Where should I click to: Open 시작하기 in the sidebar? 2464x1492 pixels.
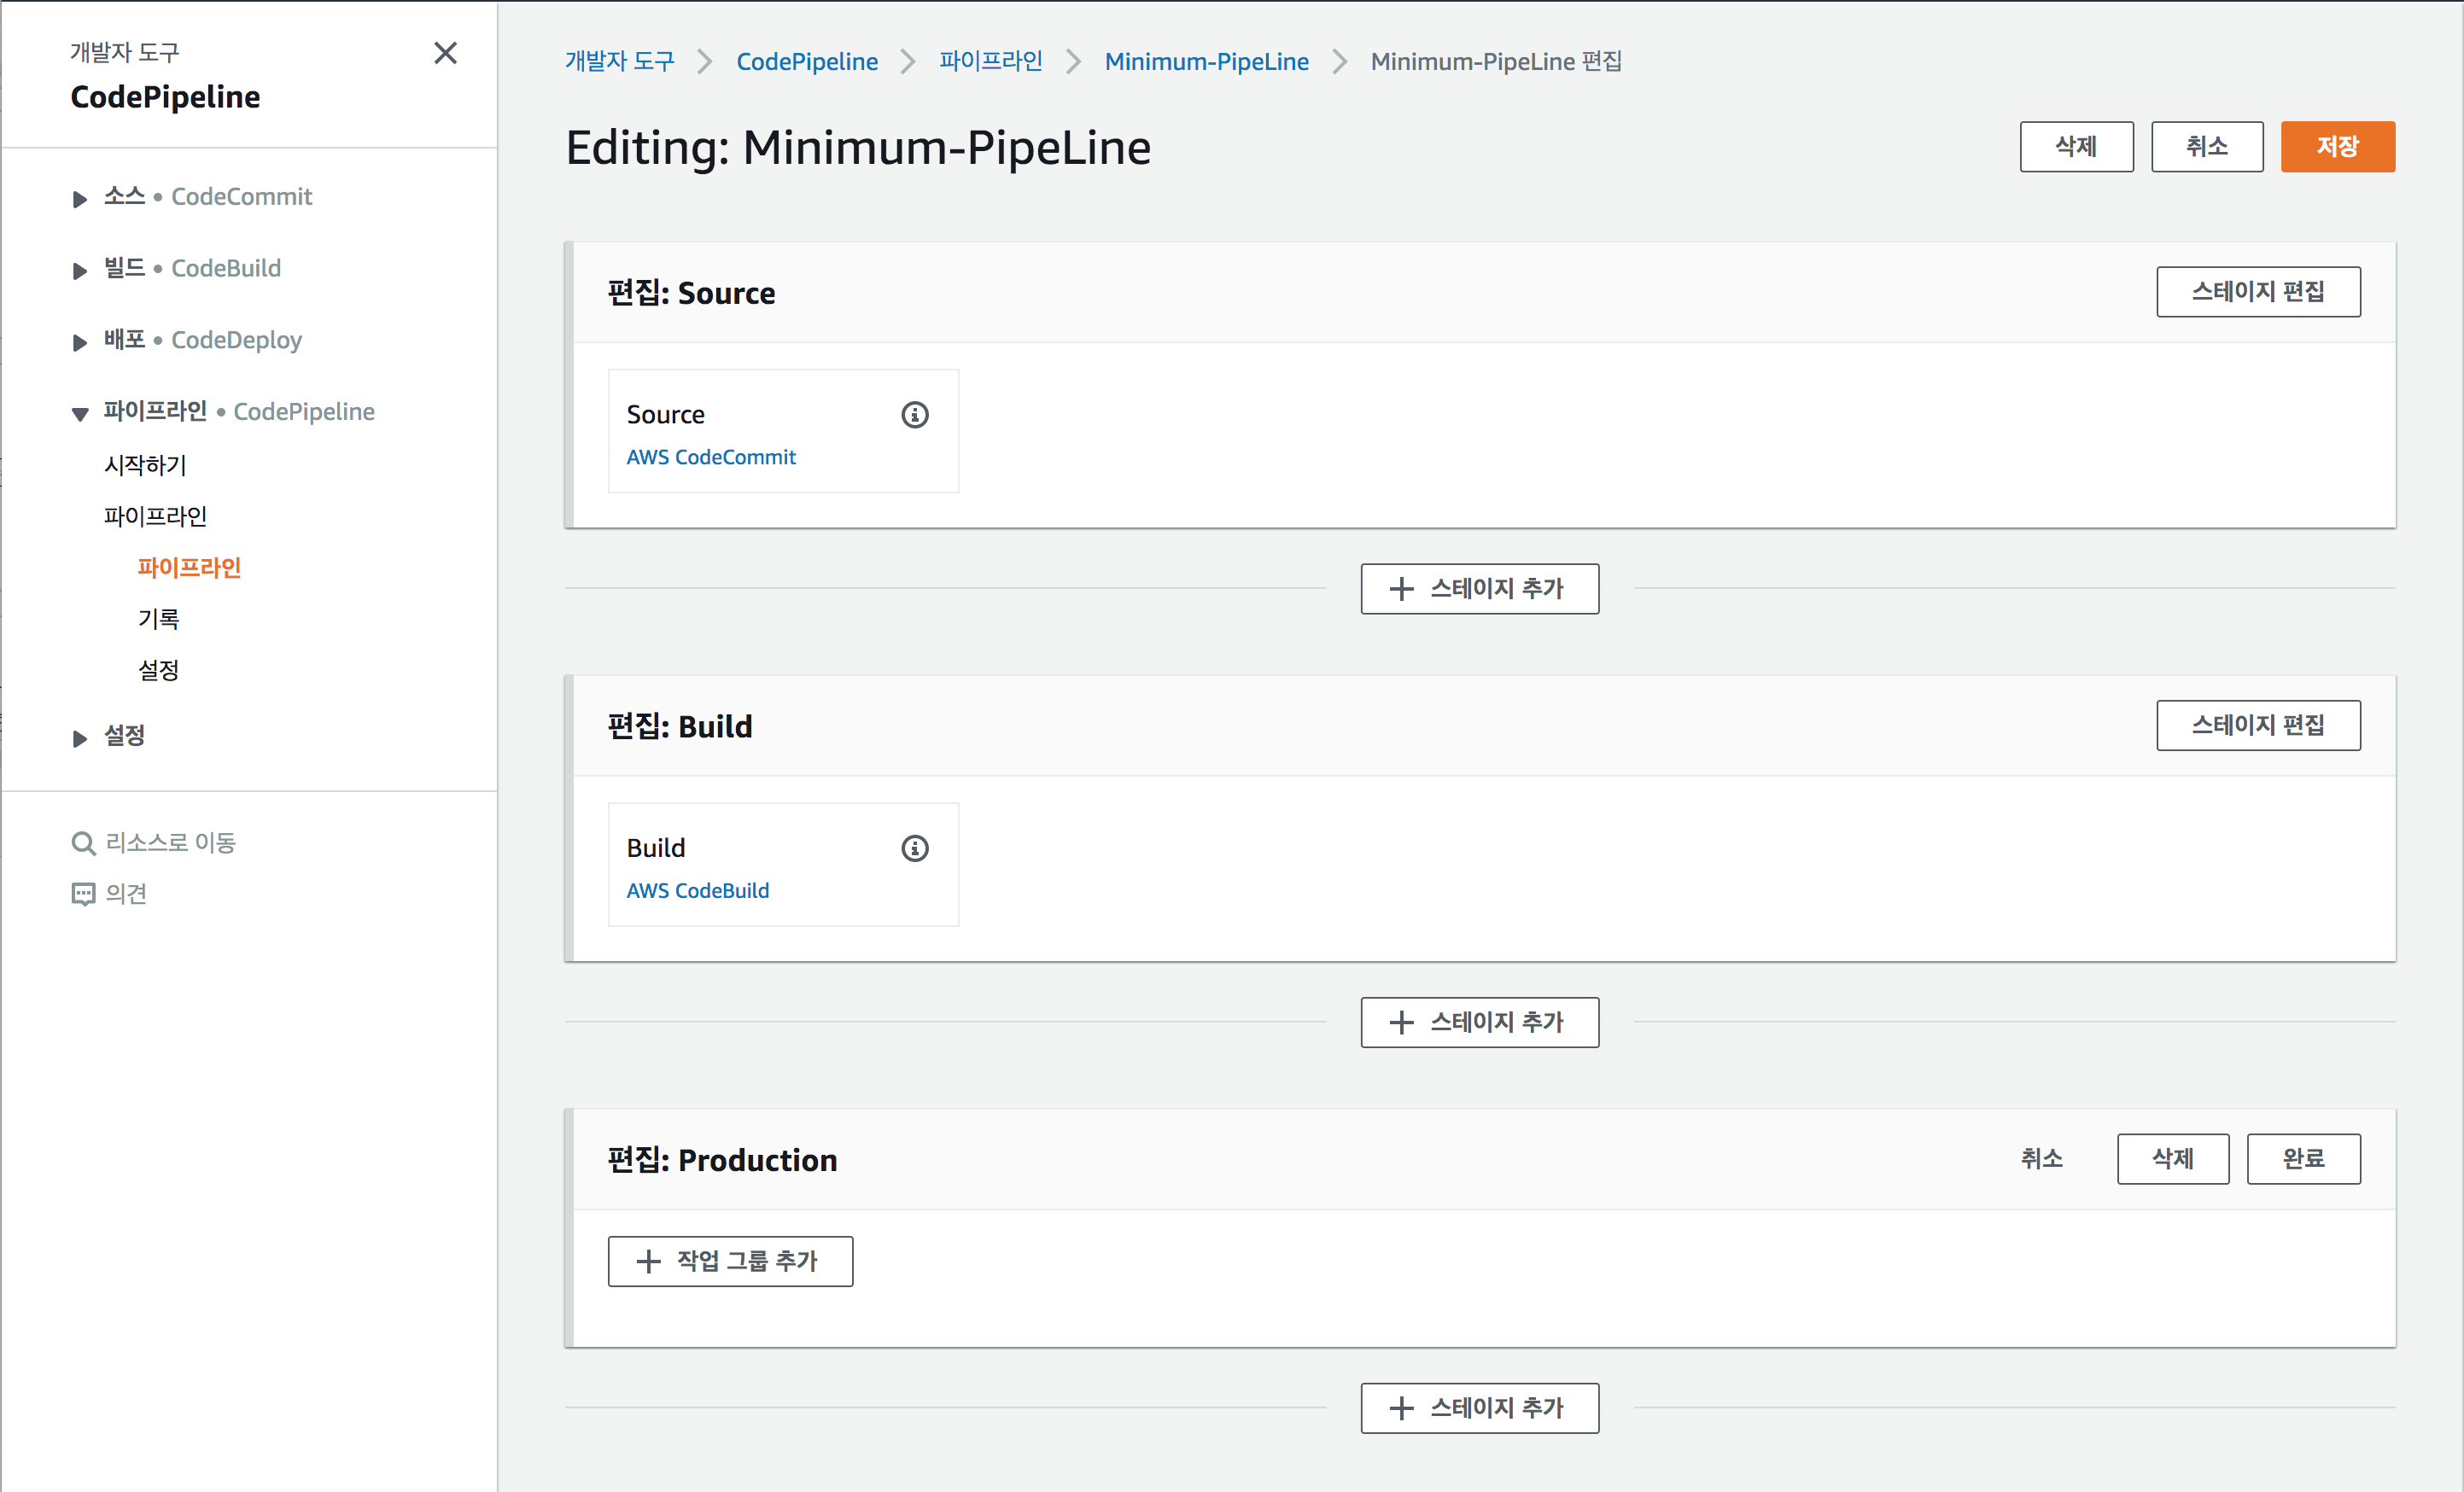coord(146,465)
